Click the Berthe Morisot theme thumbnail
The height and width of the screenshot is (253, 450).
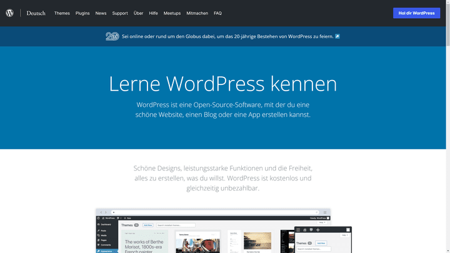pyautogui.click(x=144, y=242)
